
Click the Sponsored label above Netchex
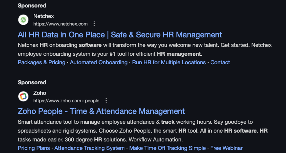32,6
